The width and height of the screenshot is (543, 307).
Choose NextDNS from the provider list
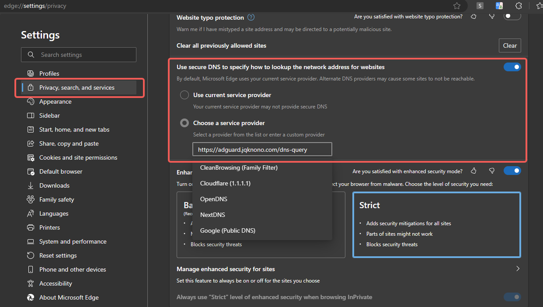pyautogui.click(x=262, y=215)
